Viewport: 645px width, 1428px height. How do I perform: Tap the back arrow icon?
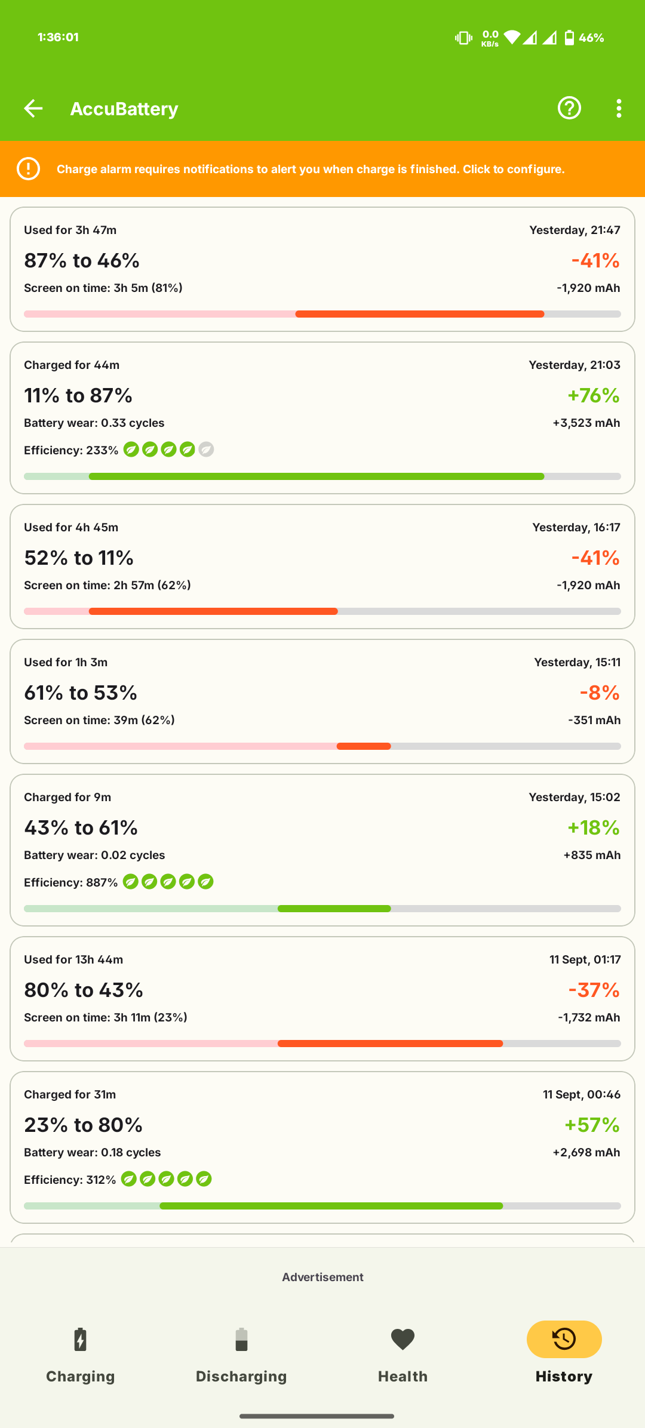click(33, 108)
